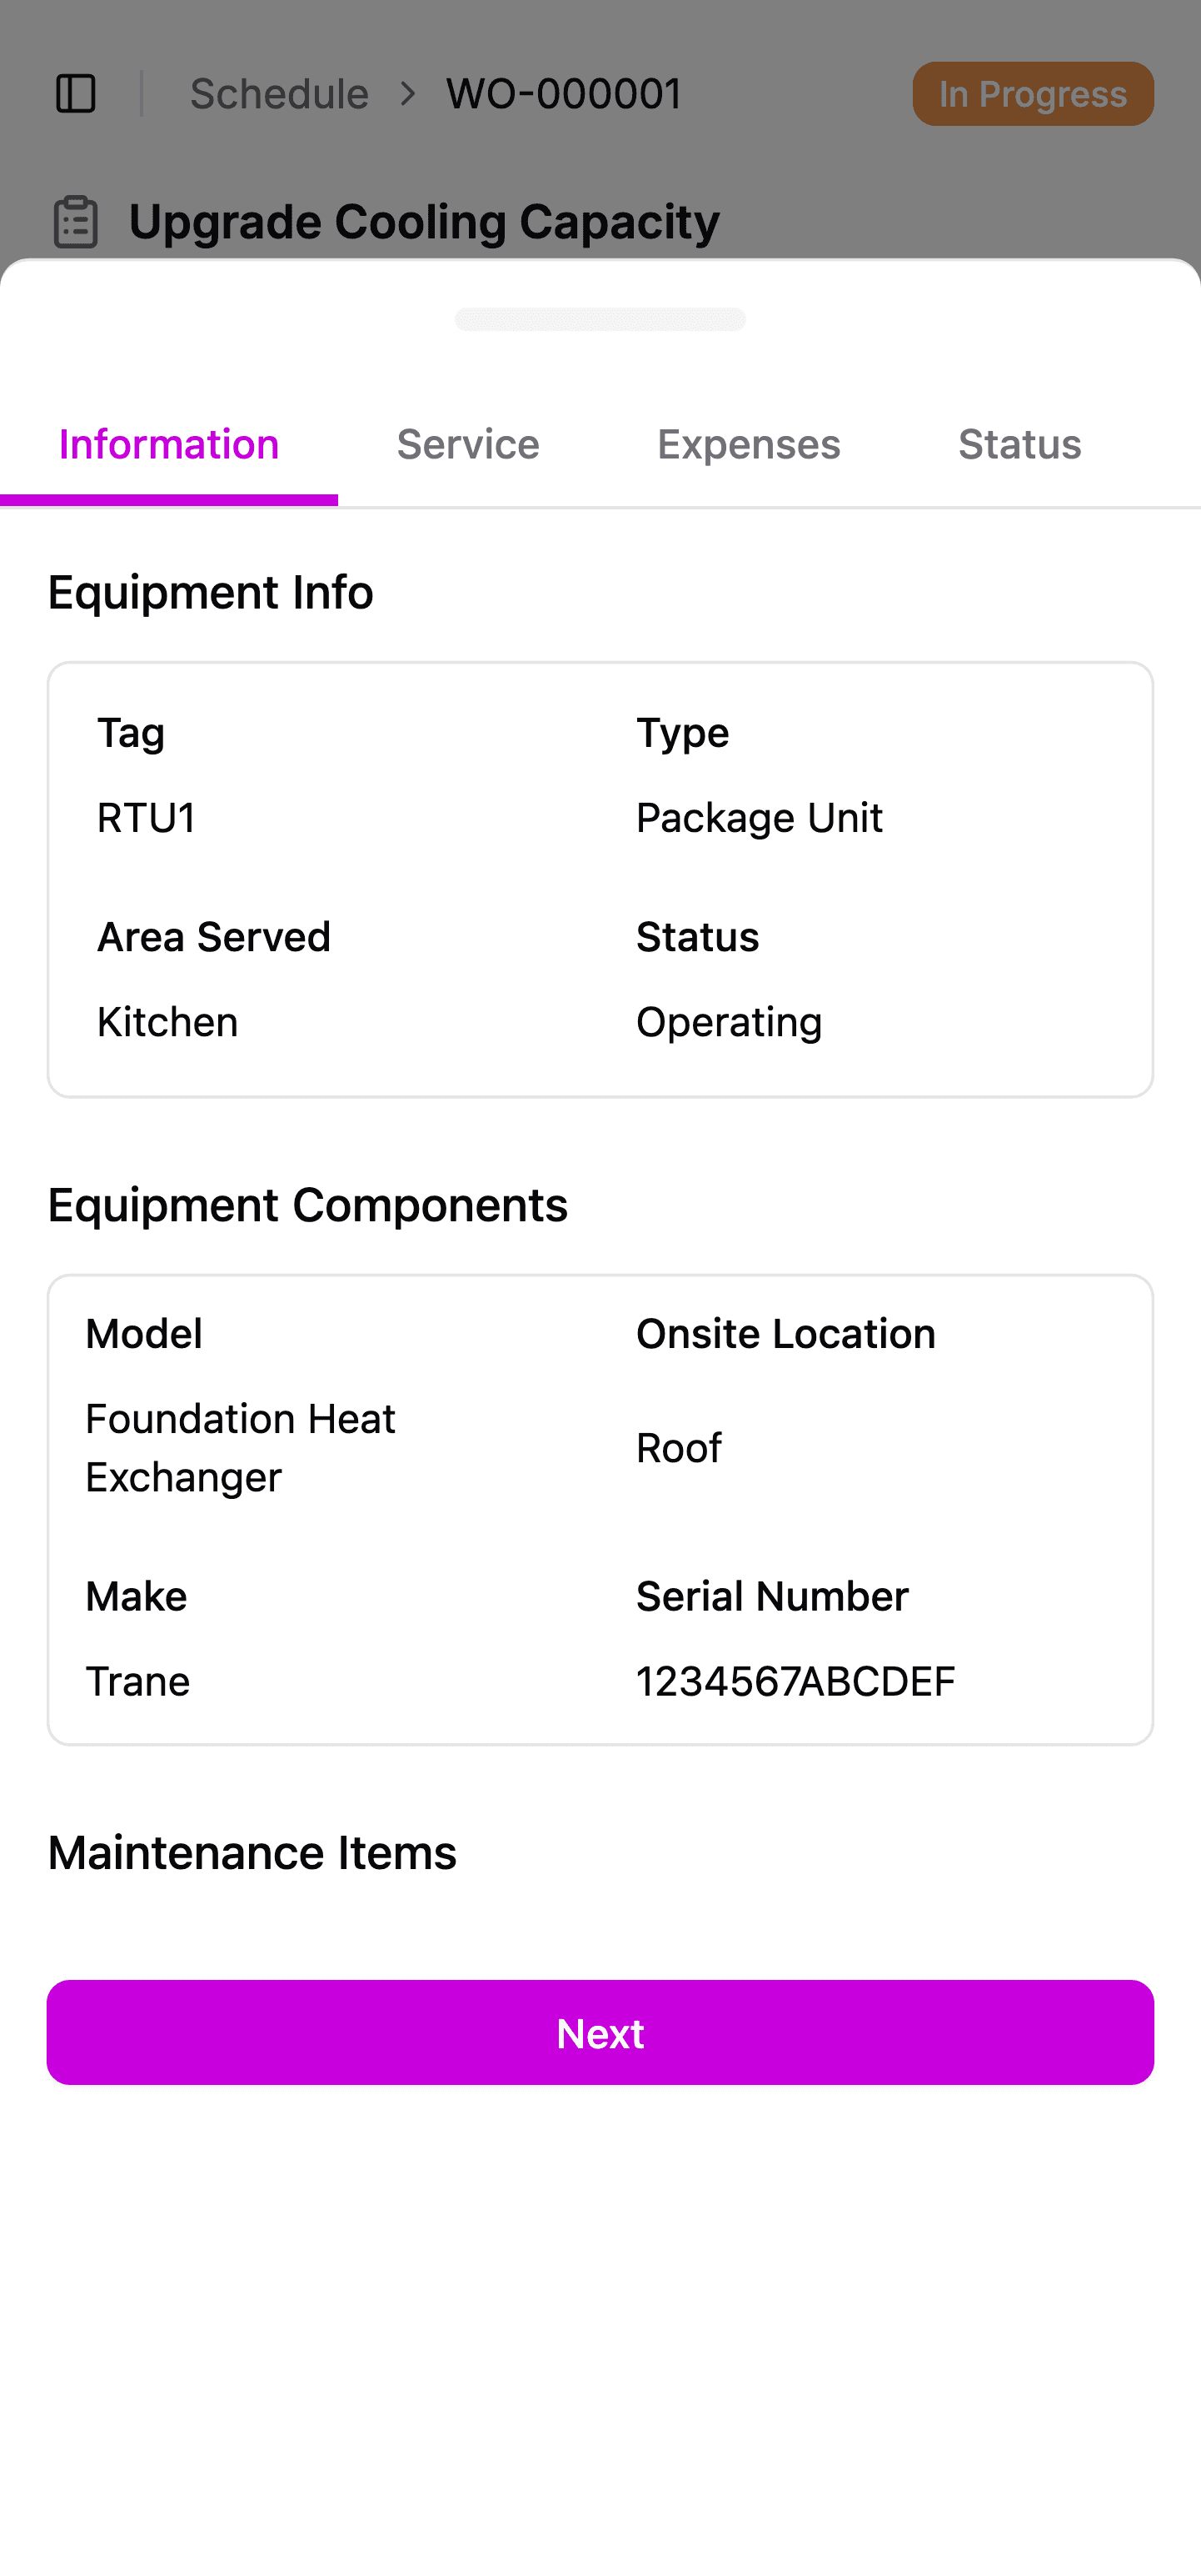Image resolution: width=1201 pixels, height=2576 pixels.
Task: Click the Package Unit type value
Action: coord(760,818)
